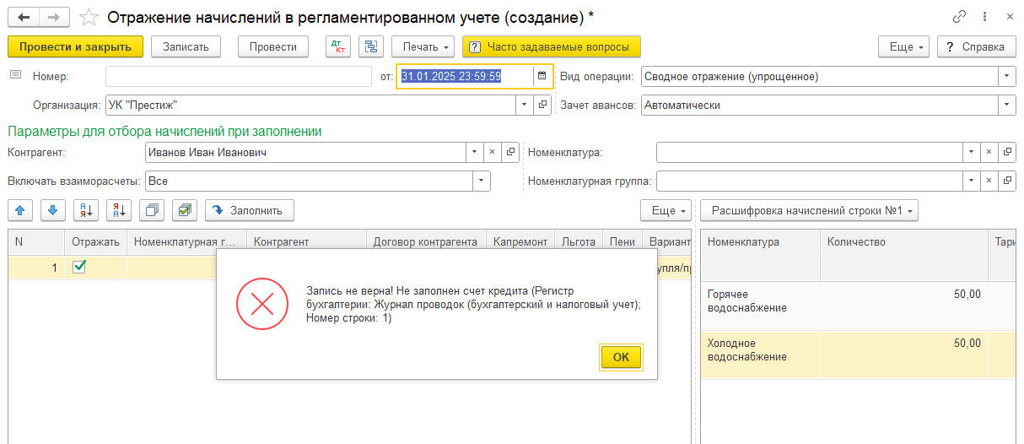Expand Зачет авансов dropdown
Image resolution: width=1024 pixels, height=444 pixels.
[x=1007, y=106]
